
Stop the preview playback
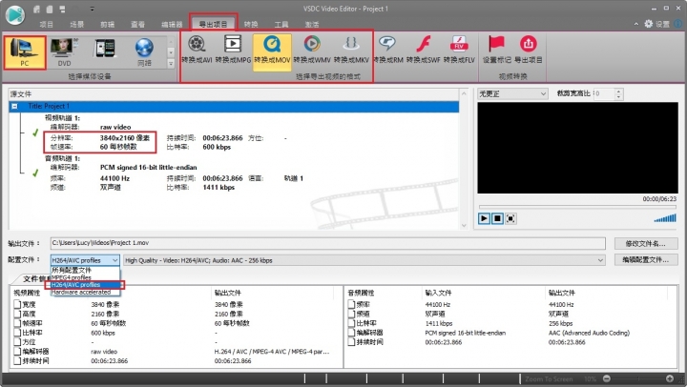click(x=497, y=218)
